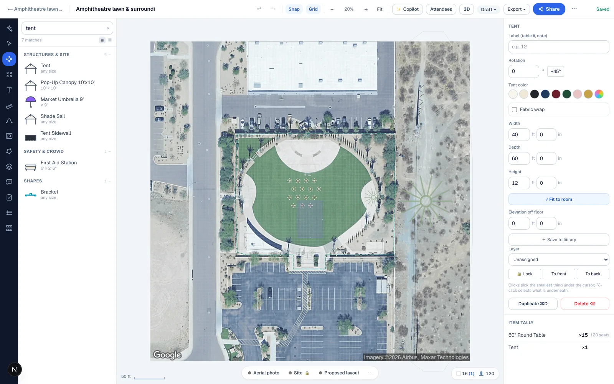Pick the dark green tent color
The width and height of the screenshot is (614, 384).
coord(567,94)
